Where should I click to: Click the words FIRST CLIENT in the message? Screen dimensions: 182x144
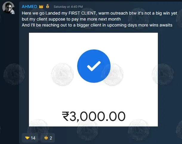tap(82, 13)
